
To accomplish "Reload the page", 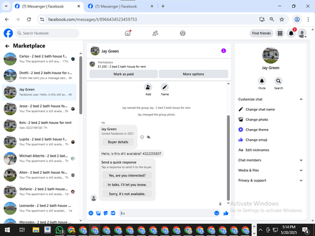I will pyautogui.click(x=29, y=20).
